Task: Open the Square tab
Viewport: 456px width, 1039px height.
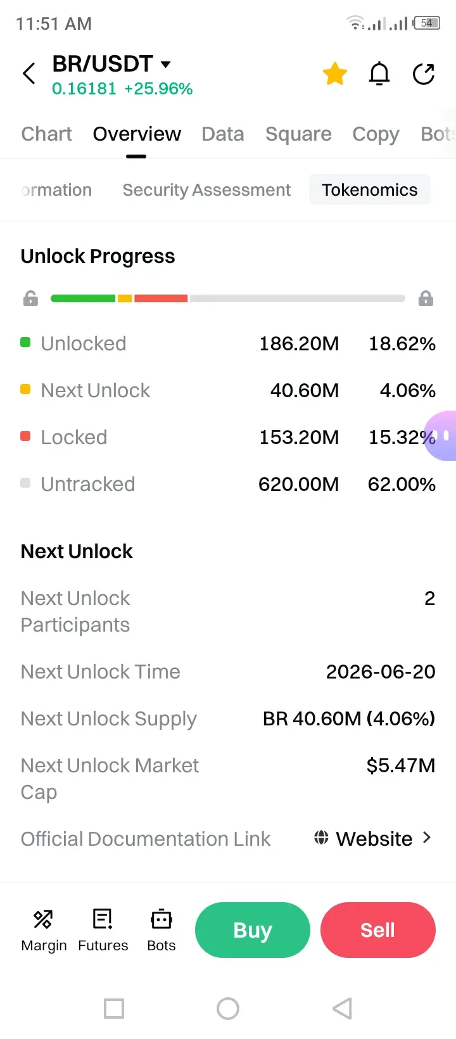Action: click(x=298, y=134)
